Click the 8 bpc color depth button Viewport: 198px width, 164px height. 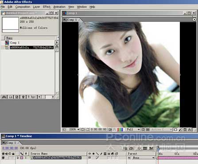pos(31,97)
